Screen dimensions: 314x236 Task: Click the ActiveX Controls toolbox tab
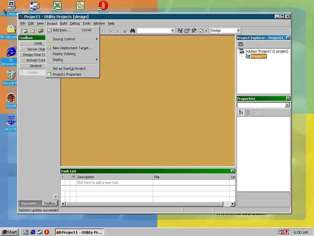33,60
